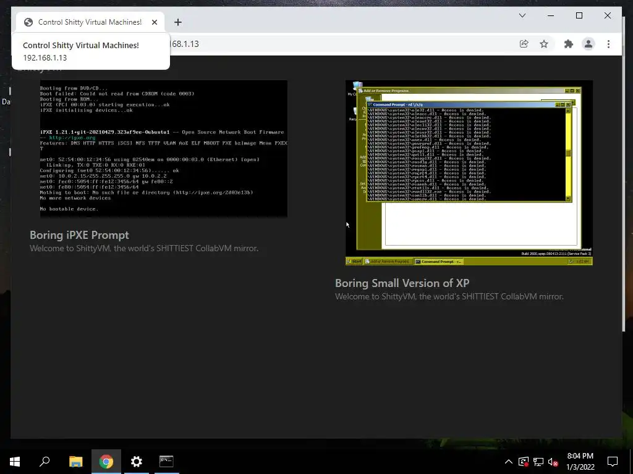The image size is (633, 474).
Task: Close the Chrome window
Action: pyautogui.click(x=607, y=15)
